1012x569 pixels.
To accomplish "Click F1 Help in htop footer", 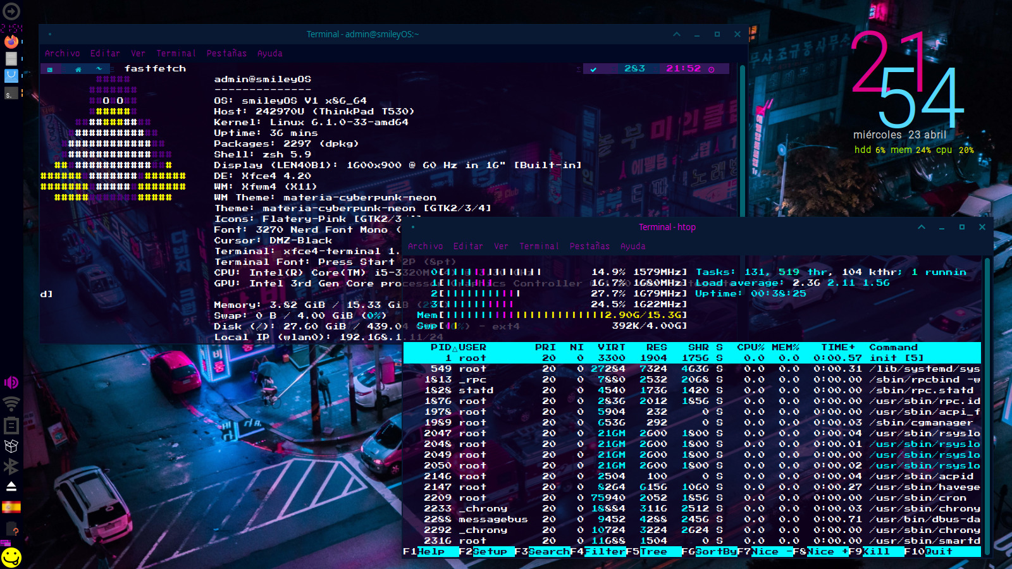I will [x=431, y=552].
